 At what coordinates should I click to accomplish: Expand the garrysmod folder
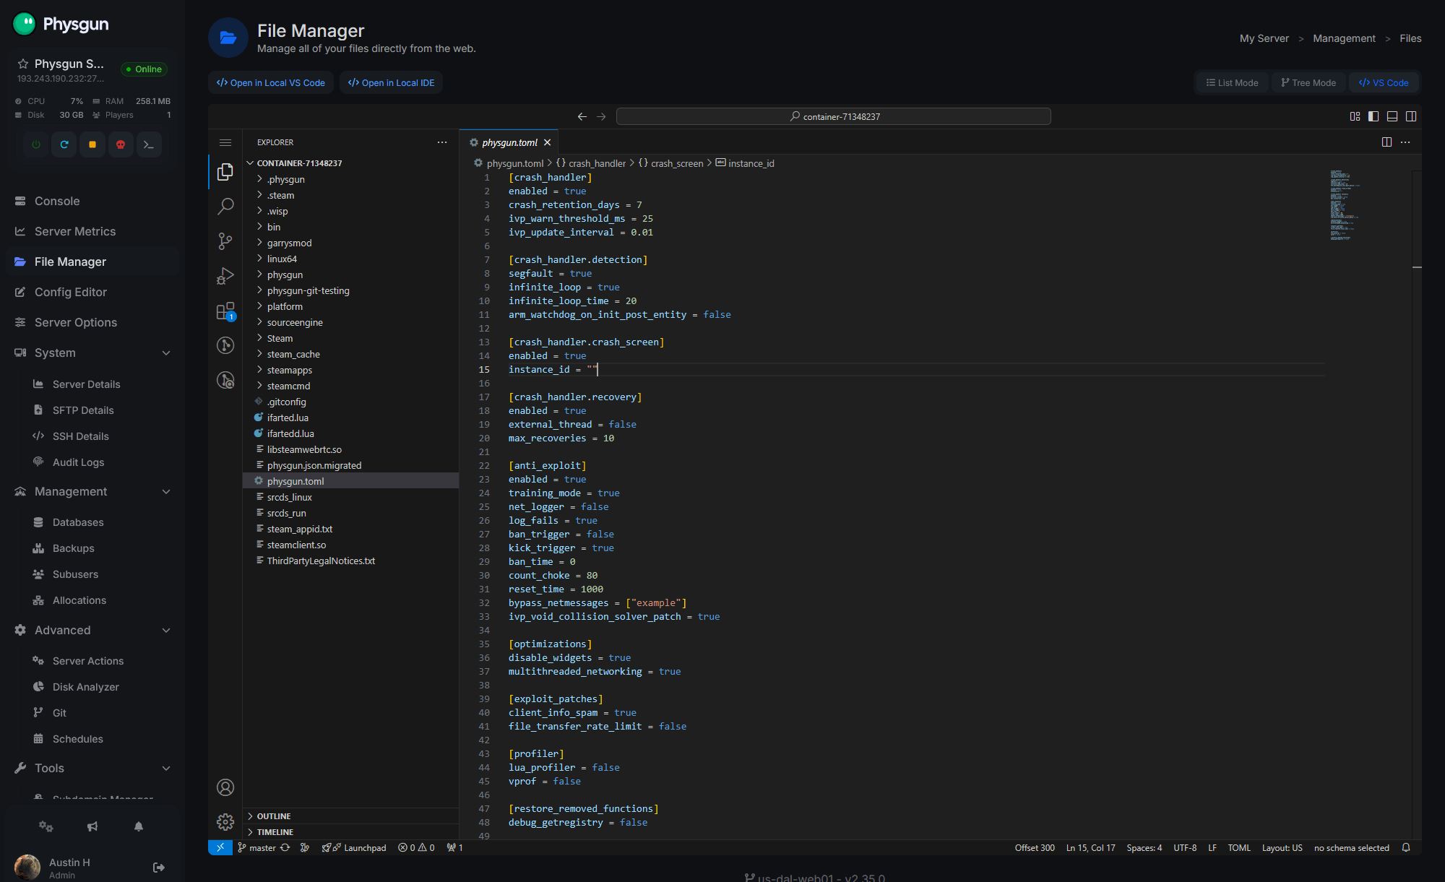(x=351, y=243)
